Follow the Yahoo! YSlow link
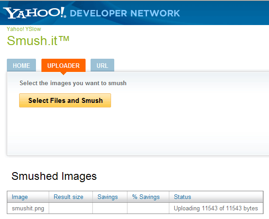The image size is (269, 219). 24,29
